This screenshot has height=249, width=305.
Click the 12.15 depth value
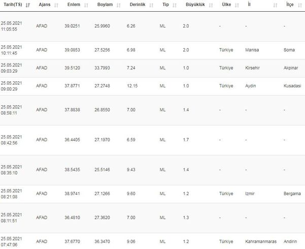(132, 86)
